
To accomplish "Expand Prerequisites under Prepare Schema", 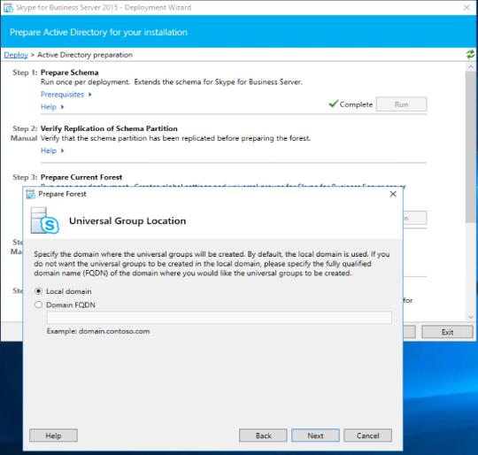I will (66, 95).
